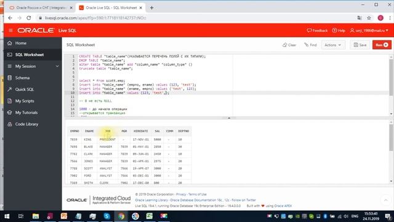Click the browser address bar
This screenshot has height=222, width=394.
pyautogui.click(x=196, y=18)
